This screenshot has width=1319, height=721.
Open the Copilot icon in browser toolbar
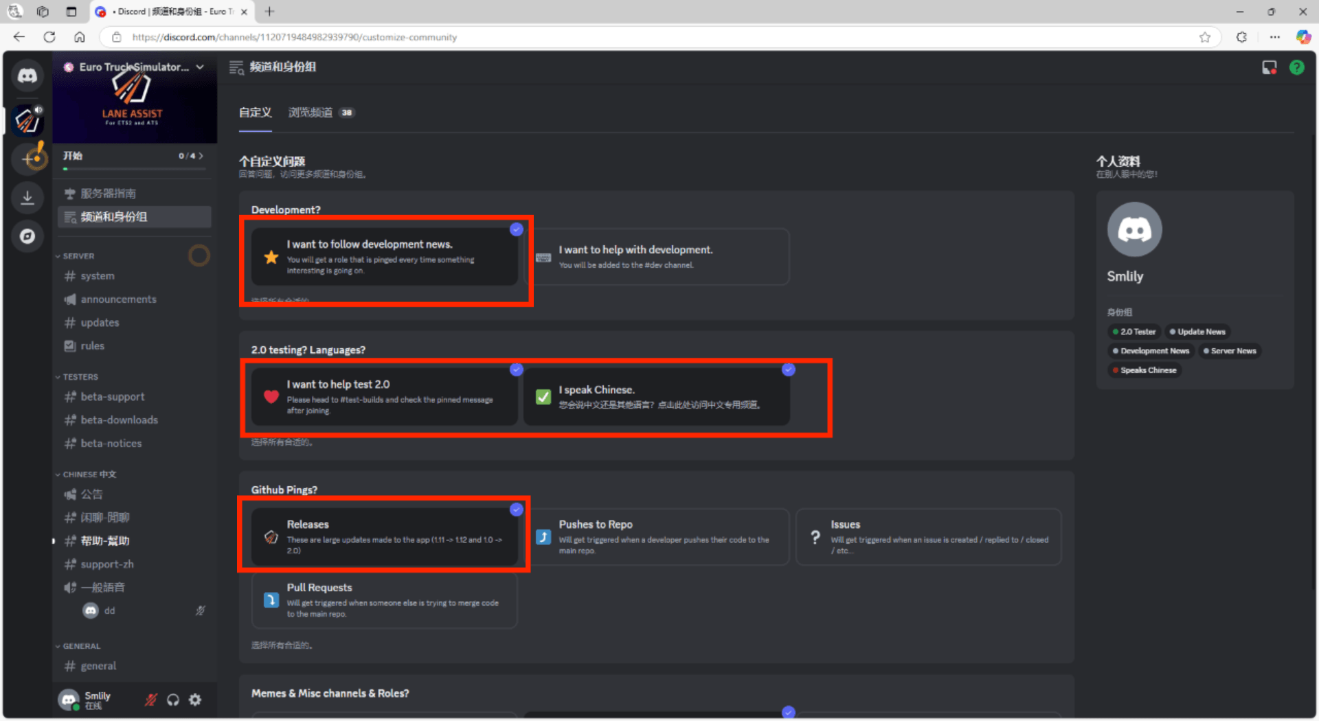(1303, 37)
